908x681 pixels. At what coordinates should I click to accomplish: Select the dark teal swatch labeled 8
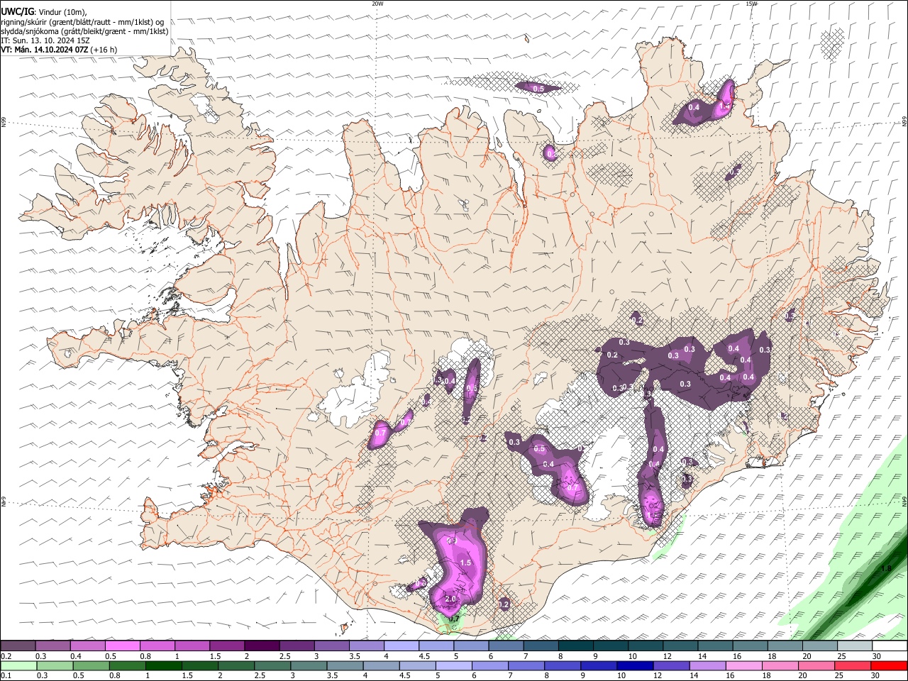[x=575, y=646]
